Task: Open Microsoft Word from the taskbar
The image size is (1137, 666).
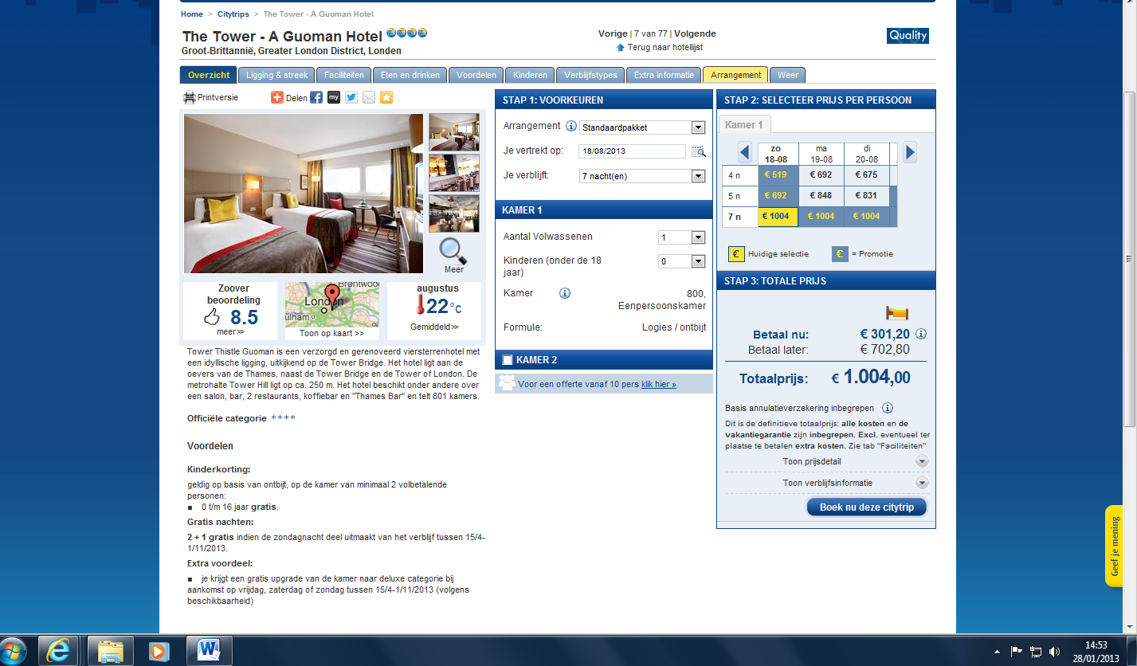Action: (x=209, y=651)
